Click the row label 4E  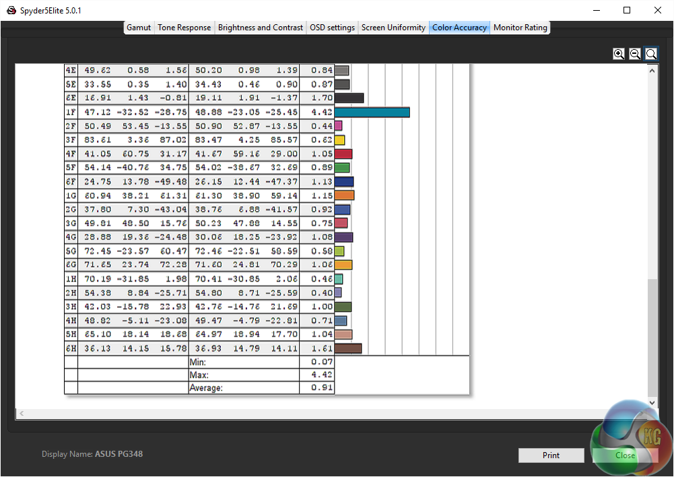[71, 70]
